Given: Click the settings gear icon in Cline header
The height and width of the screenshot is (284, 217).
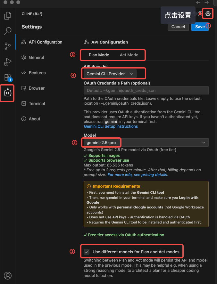Looking at the screenshot, I should pos(208,14).
